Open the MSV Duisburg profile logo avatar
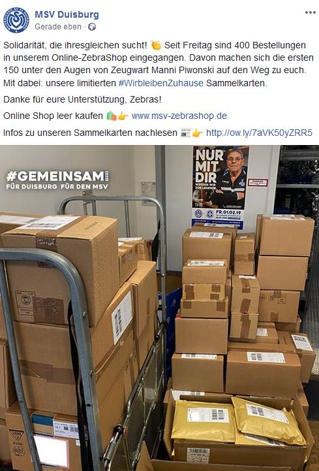 click(16, 20)
